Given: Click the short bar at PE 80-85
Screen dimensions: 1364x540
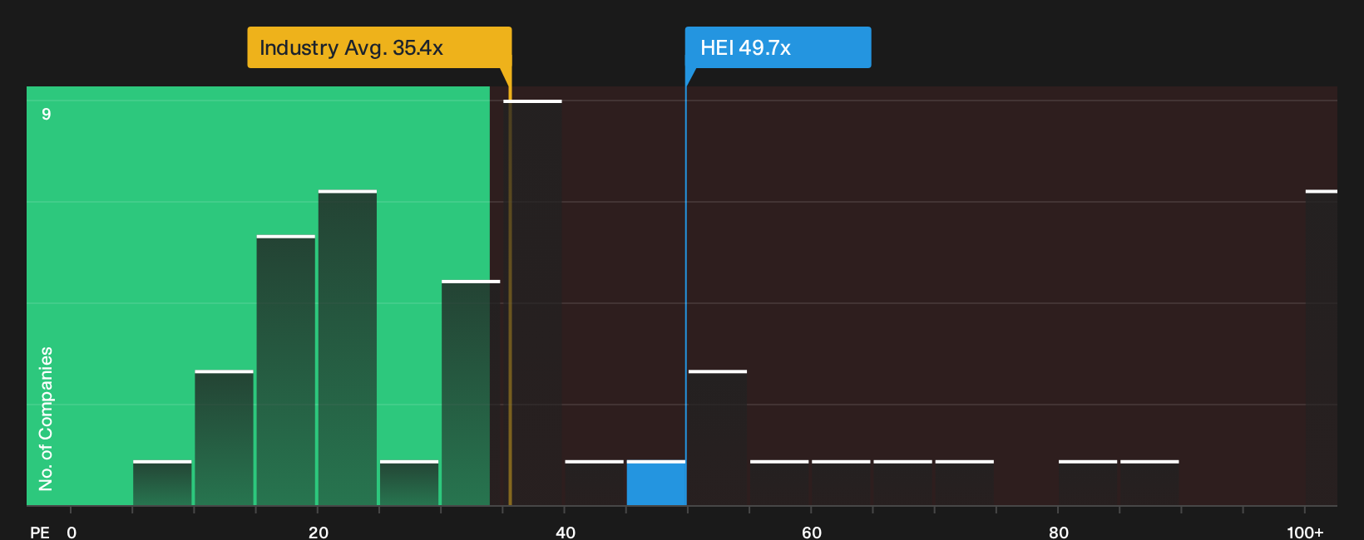Looking at the screenshot, I should coord(1088,483).
